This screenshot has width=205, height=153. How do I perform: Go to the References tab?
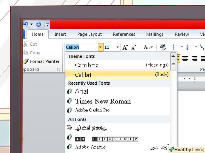(124, 34)
